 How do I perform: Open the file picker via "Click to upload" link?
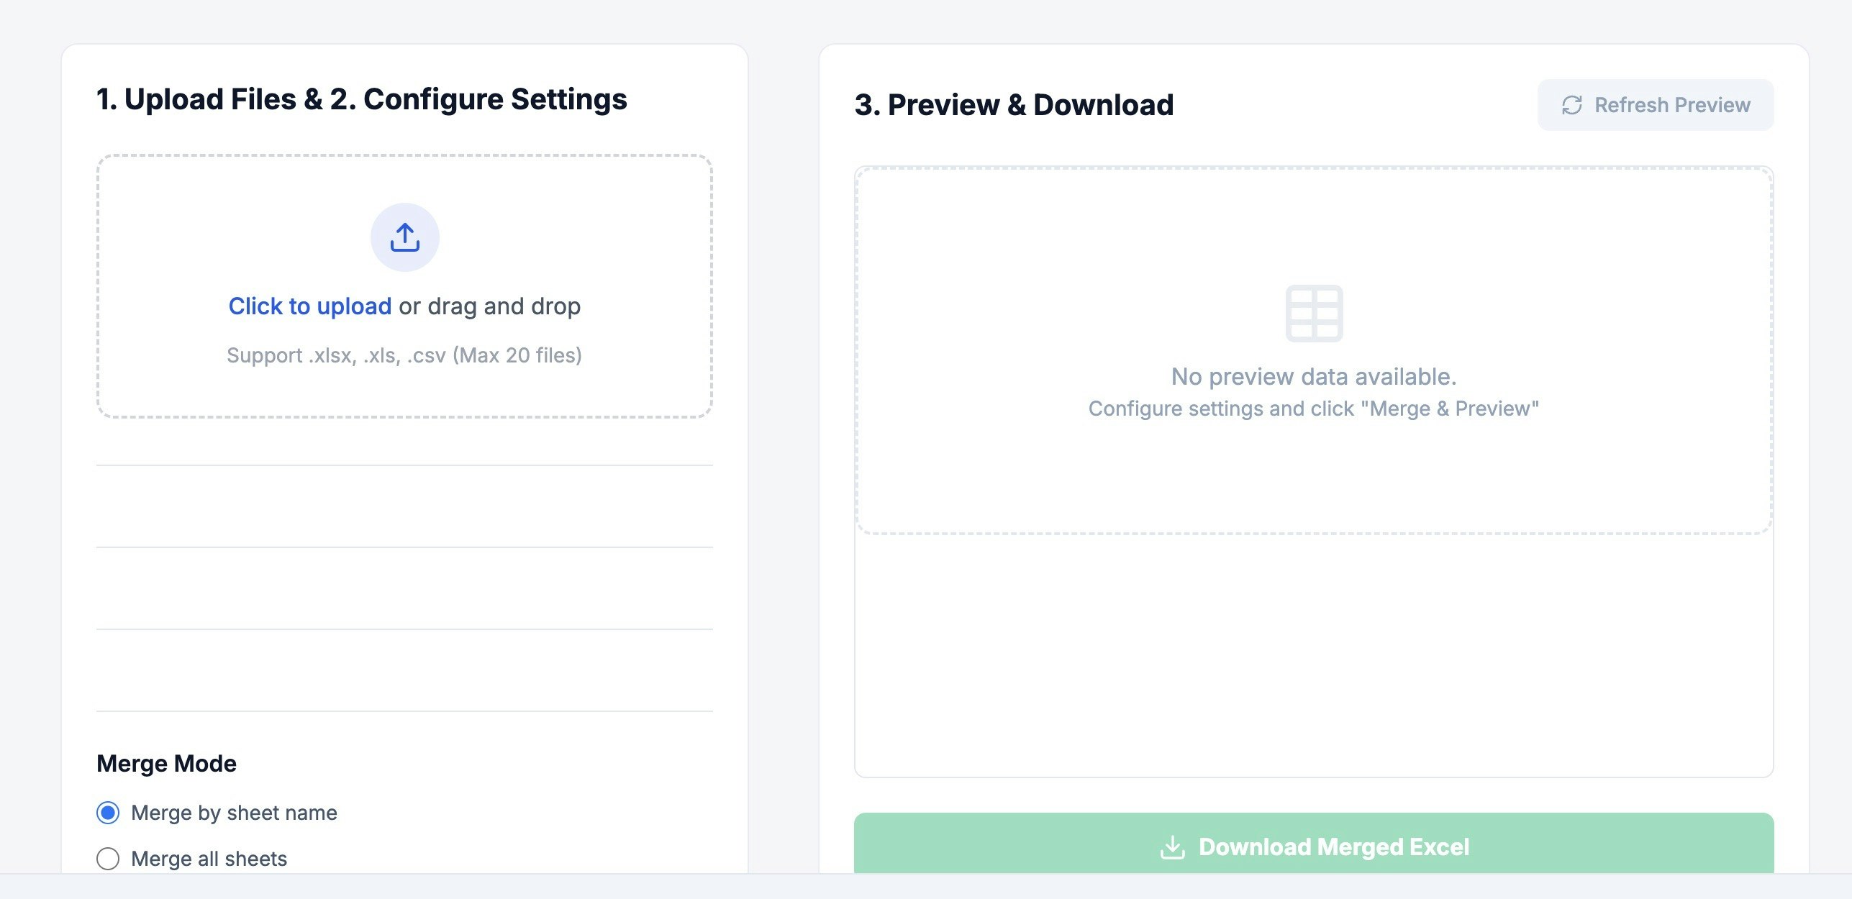pyautogui.click(x=309, y=306)
